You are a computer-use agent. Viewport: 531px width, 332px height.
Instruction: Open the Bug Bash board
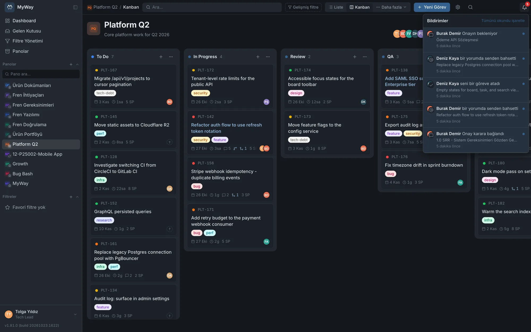[41, 174]
